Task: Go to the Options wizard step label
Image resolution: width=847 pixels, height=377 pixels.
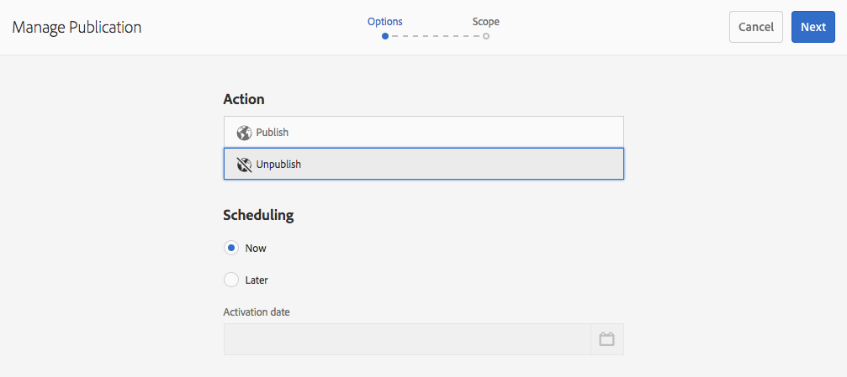Action: [x=385, y=22]
